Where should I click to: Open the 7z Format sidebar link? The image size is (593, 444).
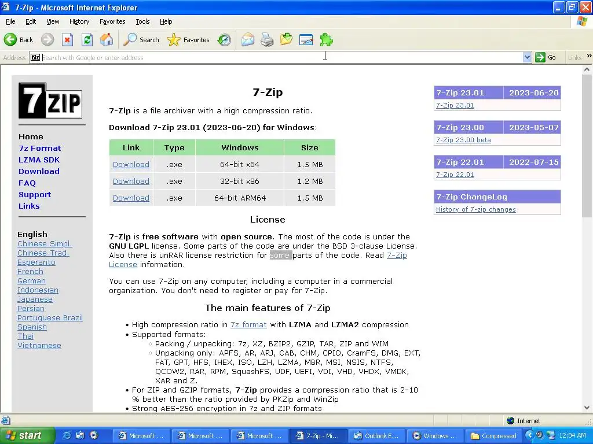tap(40, 149)
